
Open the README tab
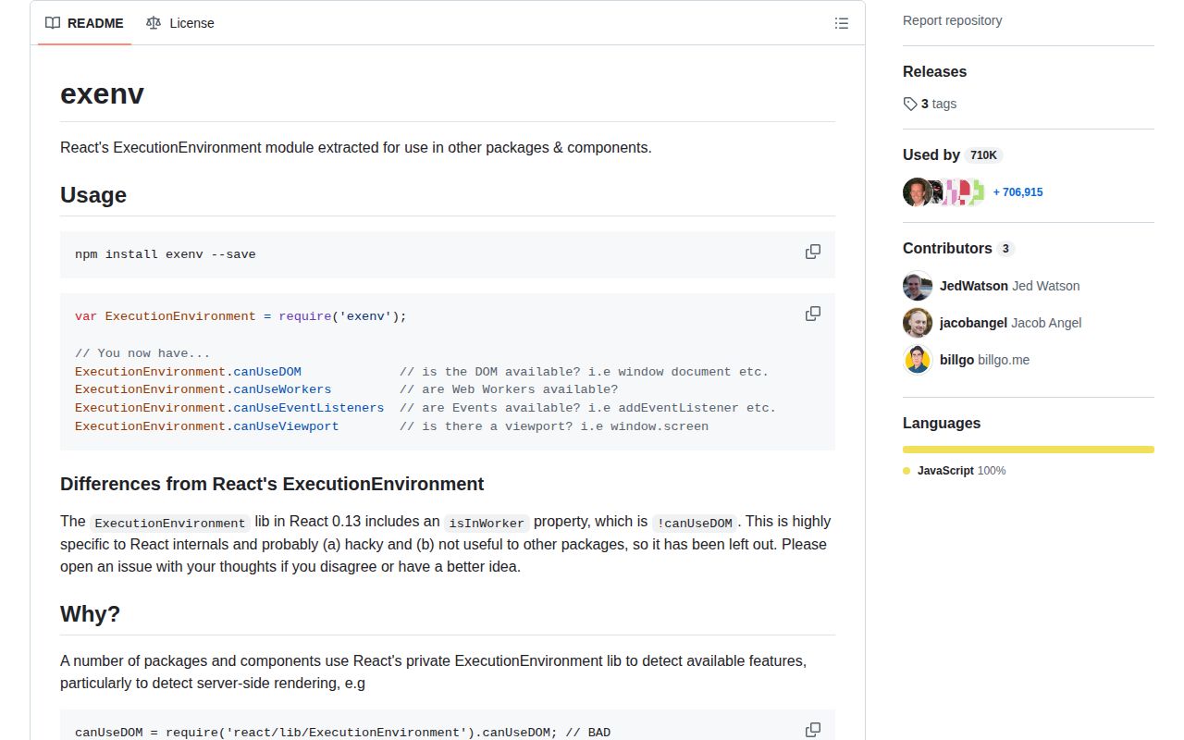tap(84, 23)
